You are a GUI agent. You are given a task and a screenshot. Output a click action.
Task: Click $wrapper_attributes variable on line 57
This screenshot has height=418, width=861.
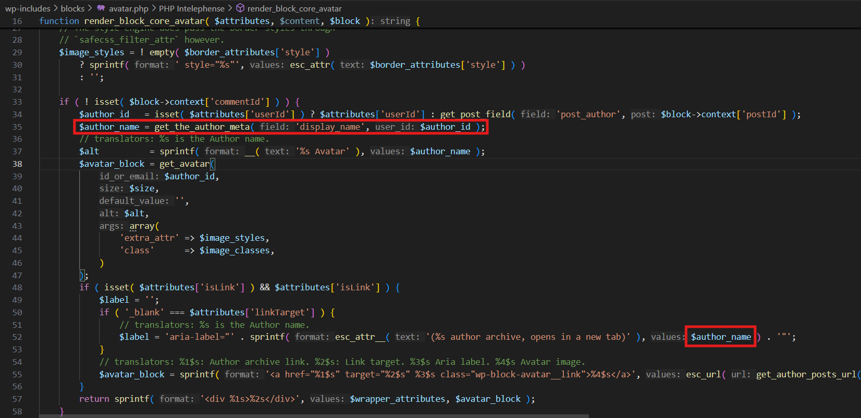tap(398, 399)
